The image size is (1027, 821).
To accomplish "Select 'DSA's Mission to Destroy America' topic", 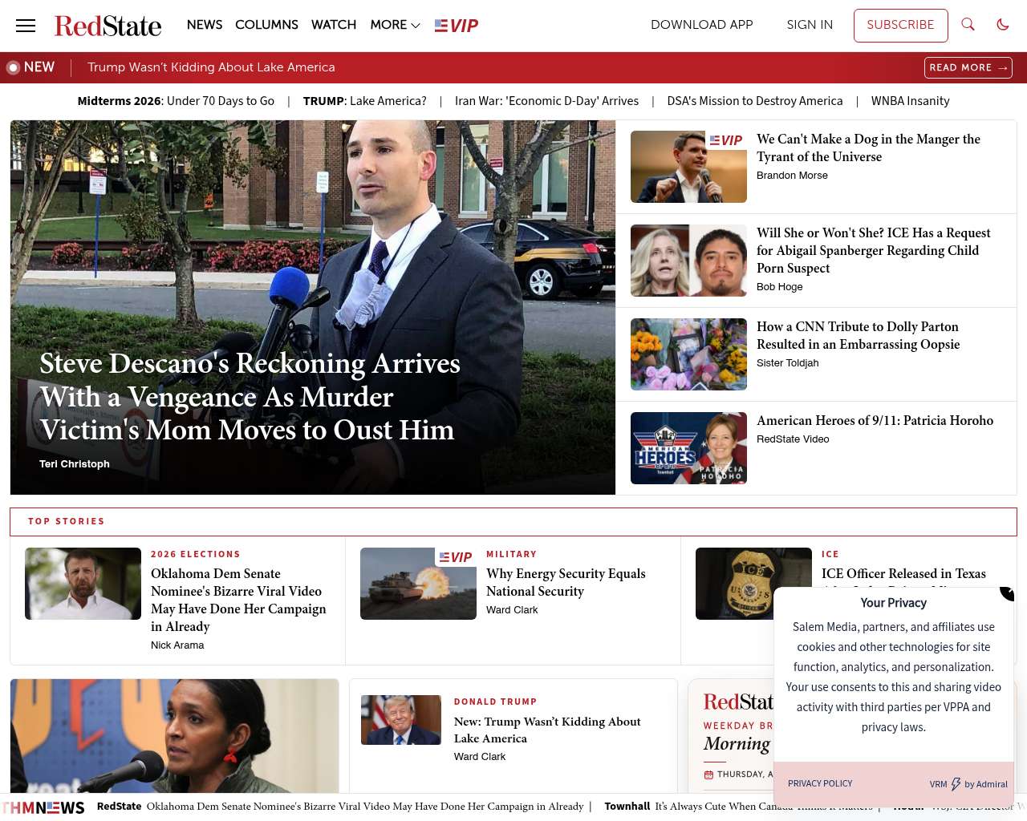I will point(755,101).
